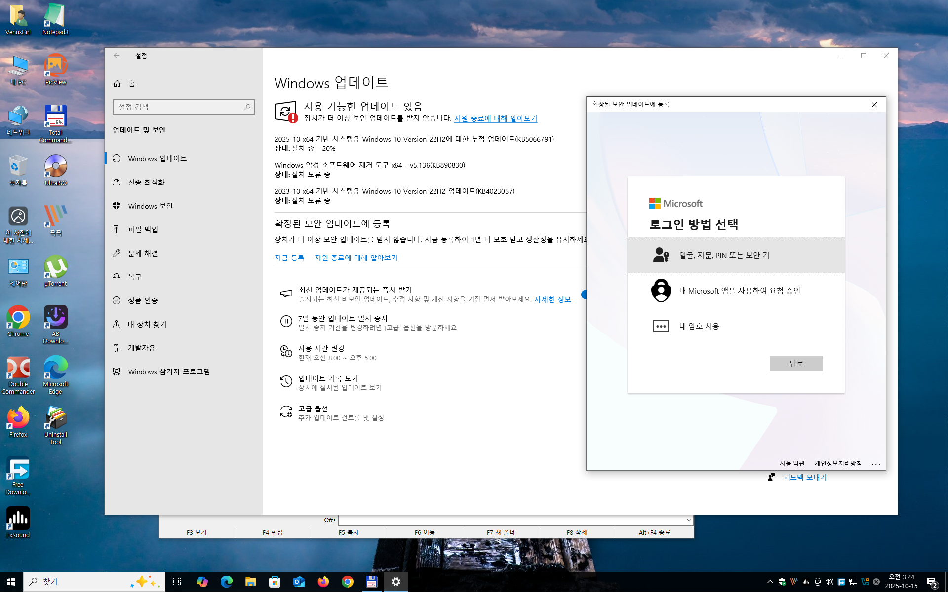Open Uninstall Tool desktop shortcut
Viewport: 948px width, 592px height.
point(55,425)
